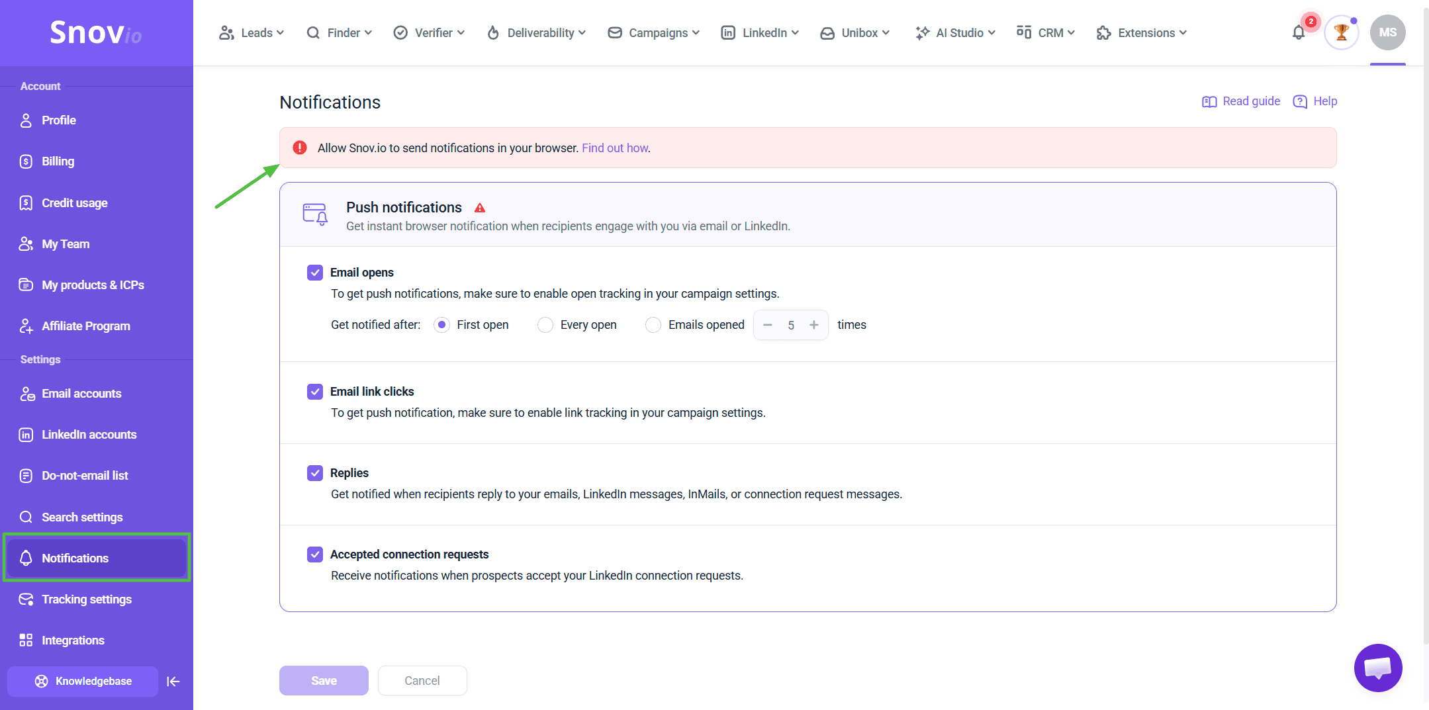Increase emails opened count with plus

814,325
